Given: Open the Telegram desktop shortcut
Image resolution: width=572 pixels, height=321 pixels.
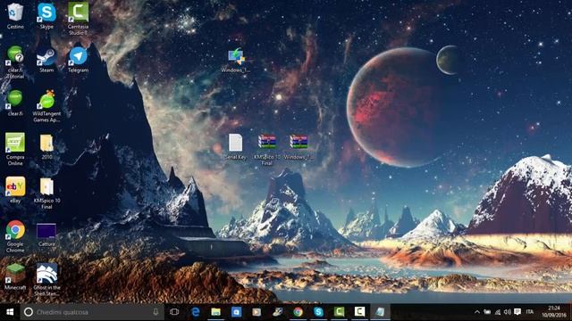Looking at the screenshot, I should [78, 60].
